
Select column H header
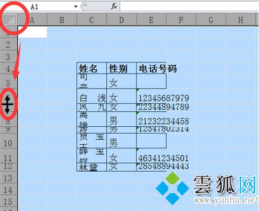point(241,20)
